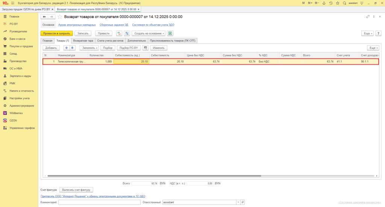Click the horizontal table scrollbar
Screen dimensions: 385x207
point(154,176)
